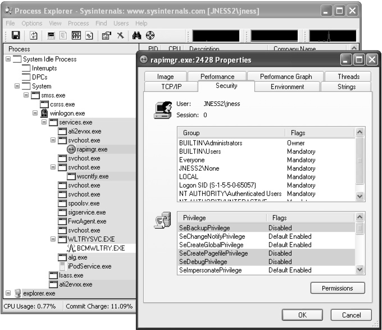The width and height of the screenshot is (382, 330).
Task: Click the Permissions button
Action: pos(337,288)
